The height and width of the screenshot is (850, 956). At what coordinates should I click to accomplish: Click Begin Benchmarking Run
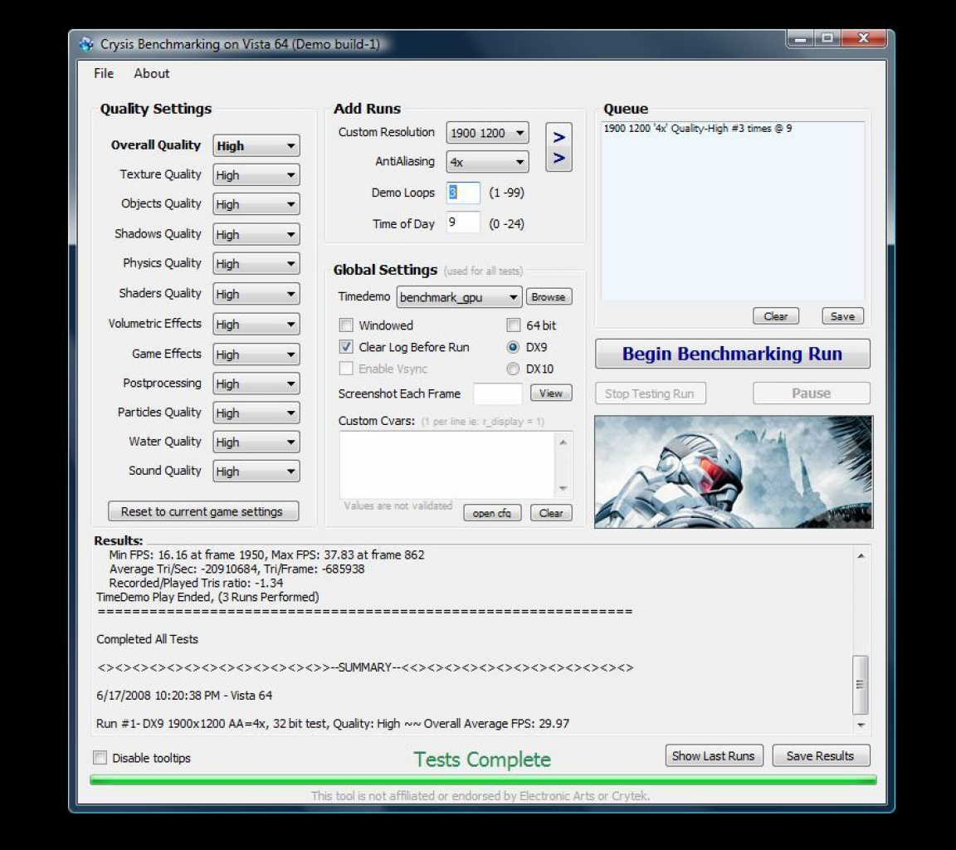click(x=732, y=354)
